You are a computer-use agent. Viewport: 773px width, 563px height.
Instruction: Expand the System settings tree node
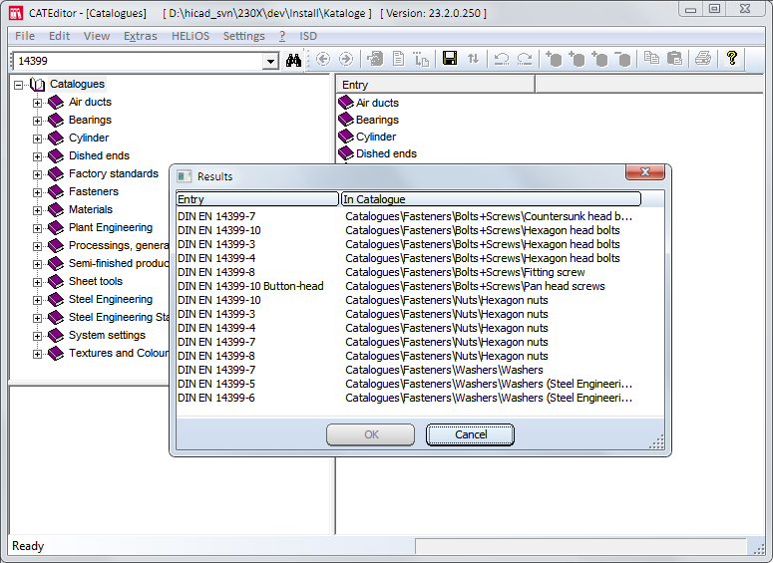pos(37,336)
